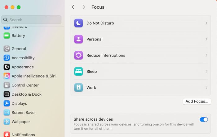Click the Search input field
This screenshot has height=137, width=217.
[x=31, y=20]
